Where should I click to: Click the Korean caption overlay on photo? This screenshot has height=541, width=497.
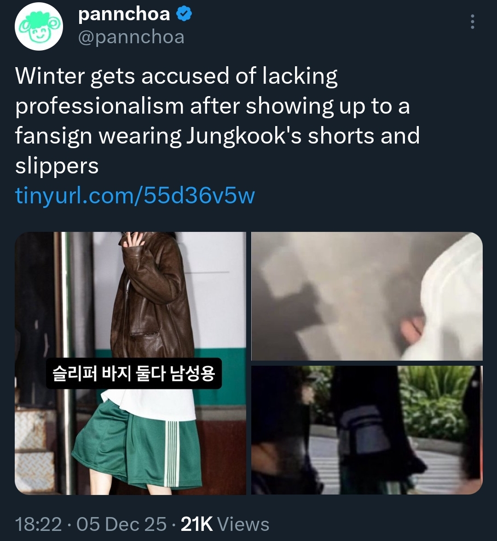click(x=134, y=374)
